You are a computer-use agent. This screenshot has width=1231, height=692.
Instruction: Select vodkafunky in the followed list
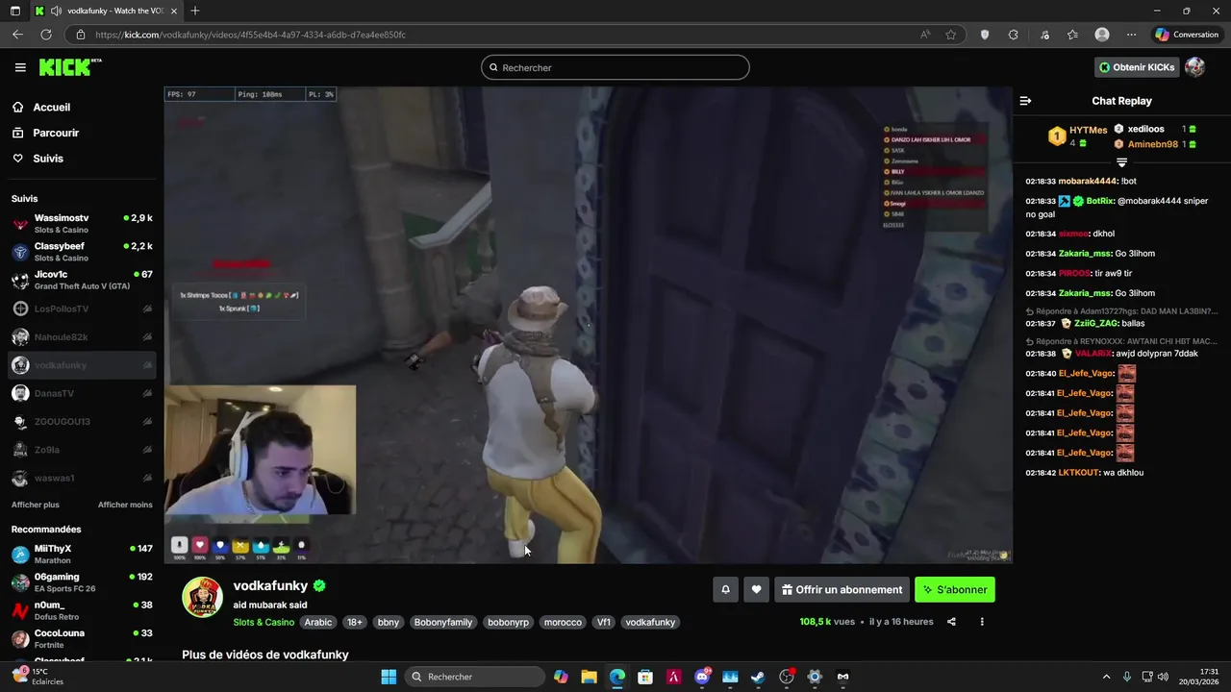[82, 365]
